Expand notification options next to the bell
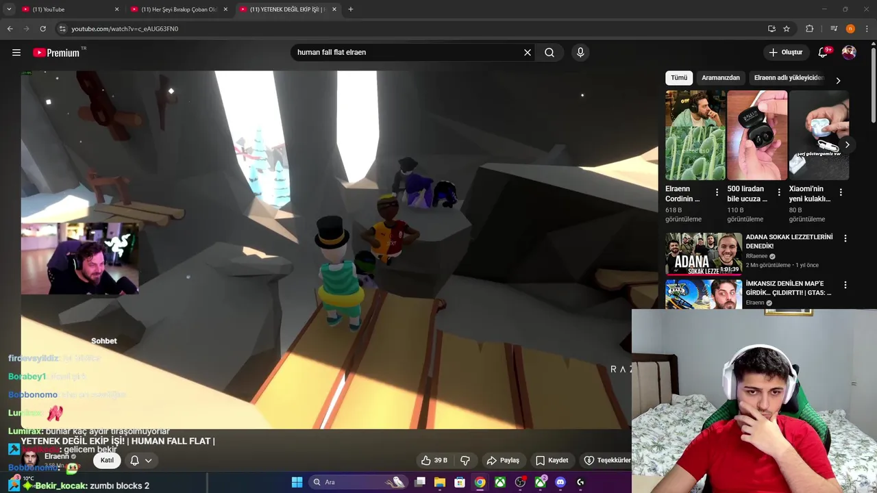 [148, 461]
